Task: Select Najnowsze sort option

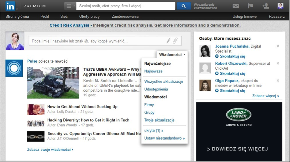Action: point(153,71)
